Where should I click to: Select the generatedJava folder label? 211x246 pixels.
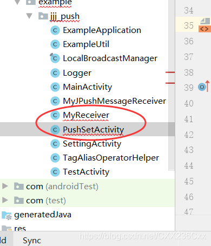click(x=43, y=215)
